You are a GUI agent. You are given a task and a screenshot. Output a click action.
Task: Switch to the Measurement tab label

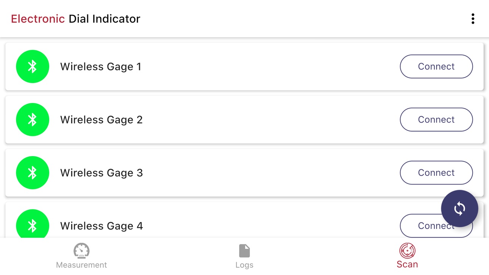pos(81,265)
